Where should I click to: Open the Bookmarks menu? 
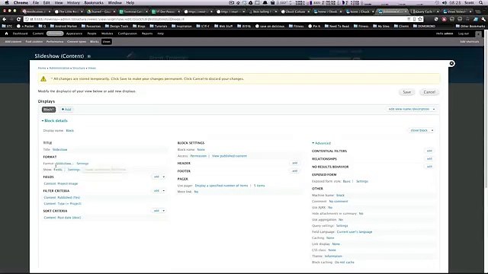pos(94,2)
